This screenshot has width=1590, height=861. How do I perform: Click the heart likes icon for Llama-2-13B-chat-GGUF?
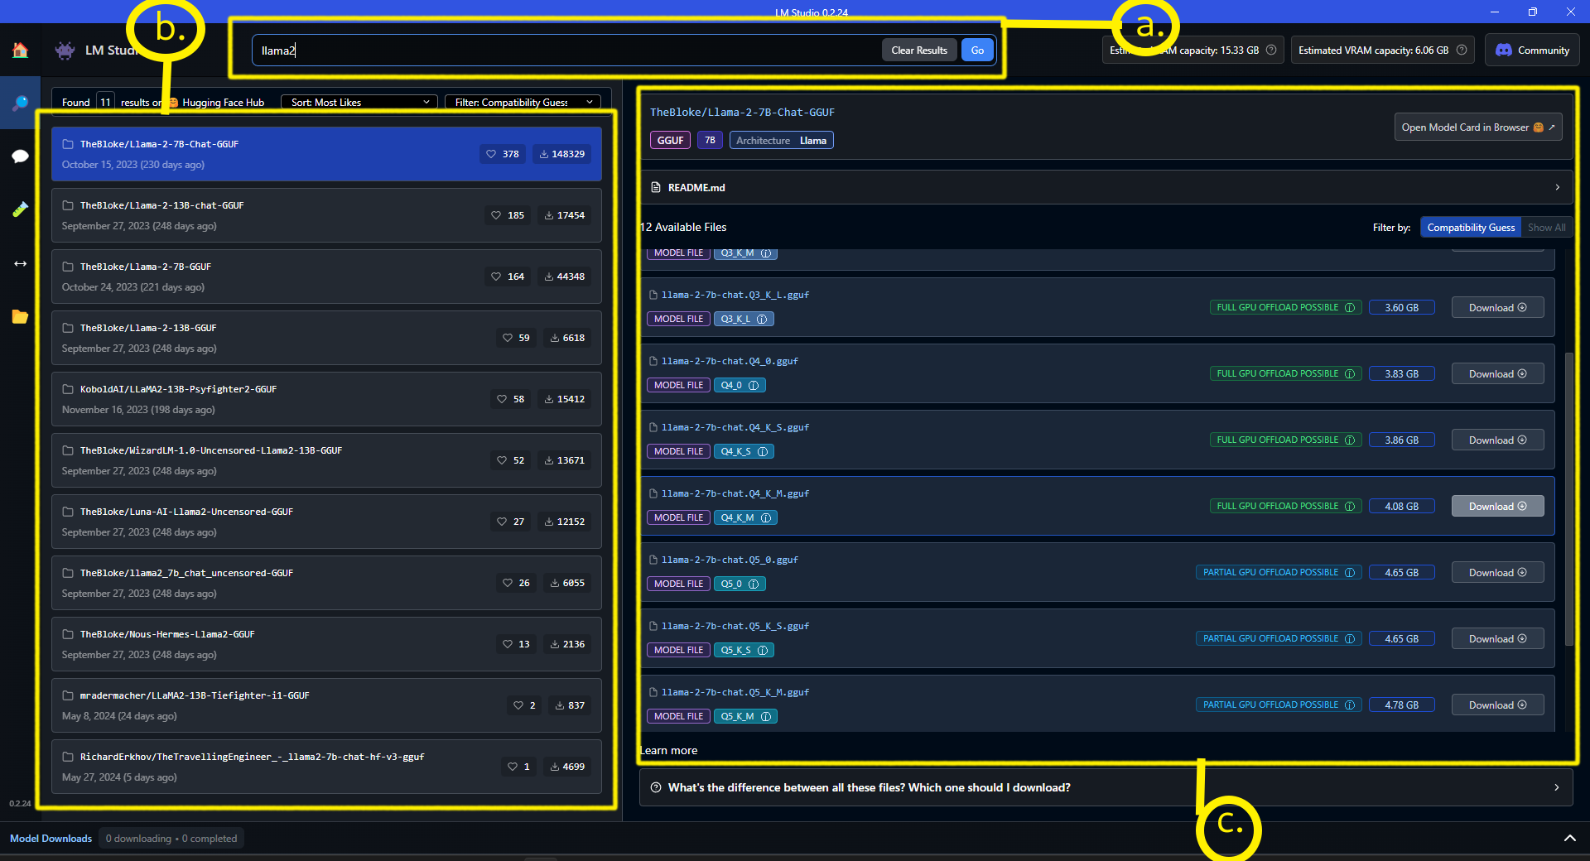(496, 215)
